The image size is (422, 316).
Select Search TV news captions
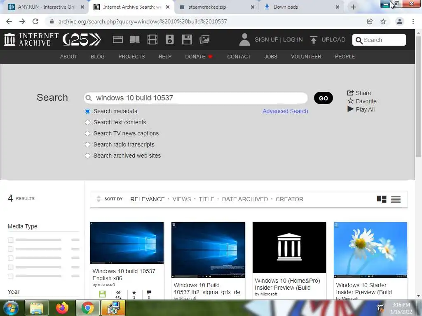(87, 133)
